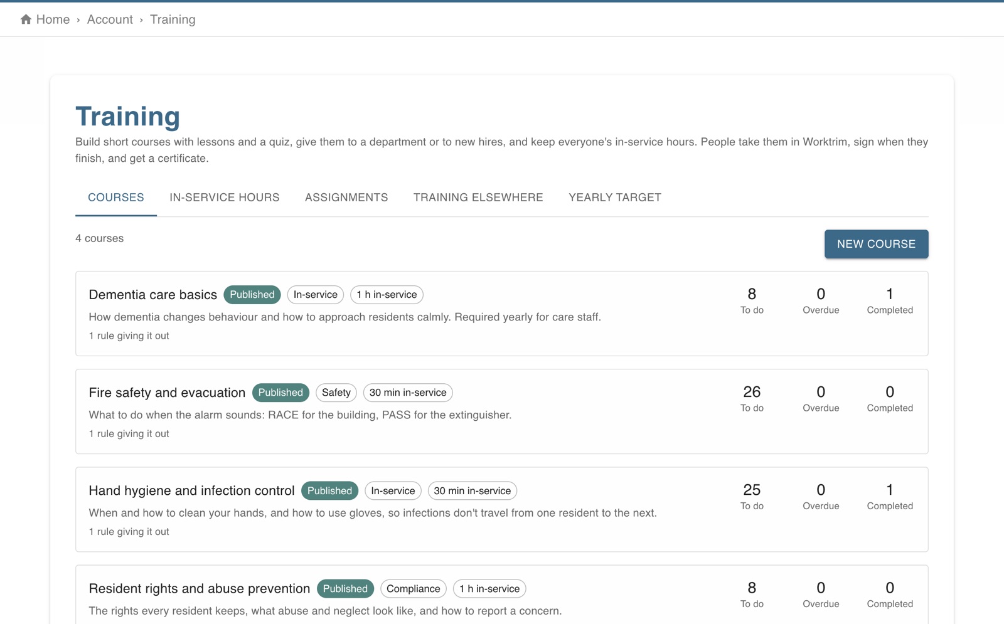Viewport: 1004px width, 624px height.
Task: Click the Dementia care course description
Action: [x=344, y=317]
